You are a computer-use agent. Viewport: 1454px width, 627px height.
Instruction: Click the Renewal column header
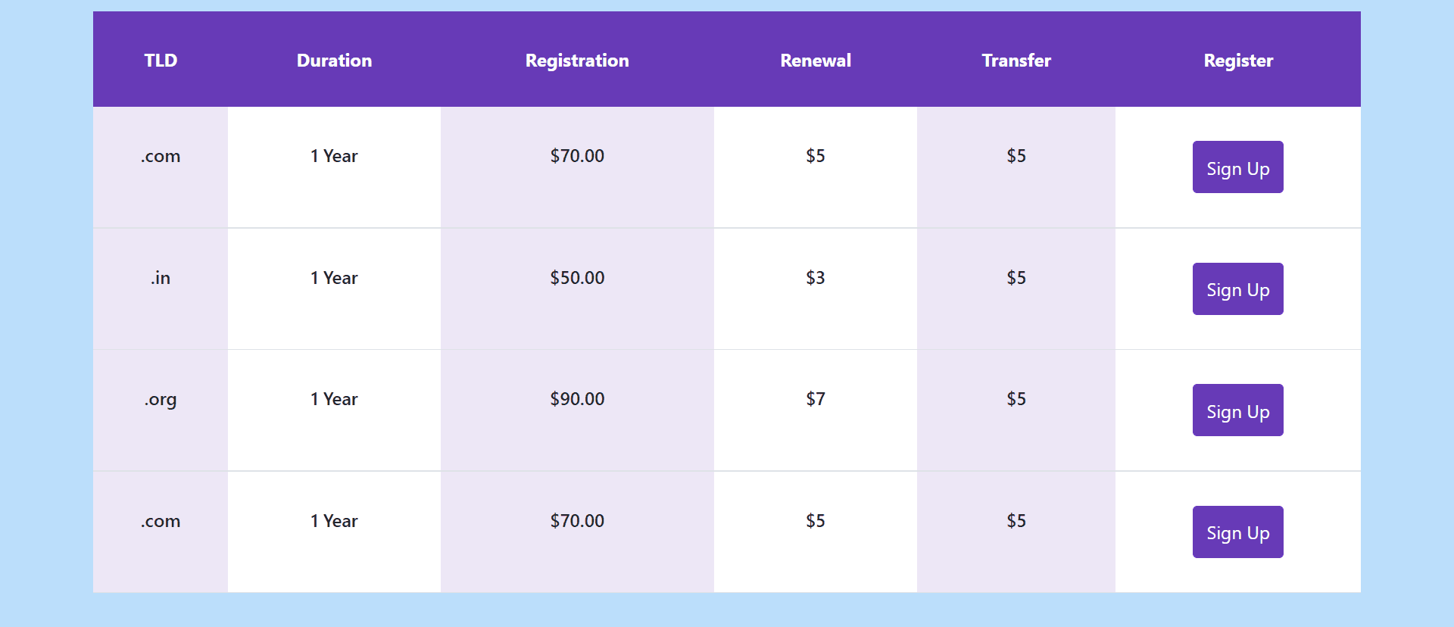(x=815, y=61)
